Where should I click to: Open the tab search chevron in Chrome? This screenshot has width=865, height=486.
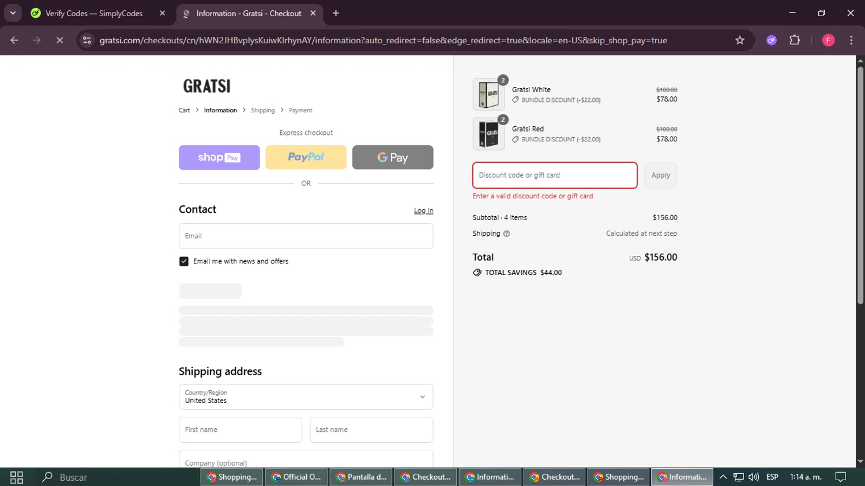[13, 13]
